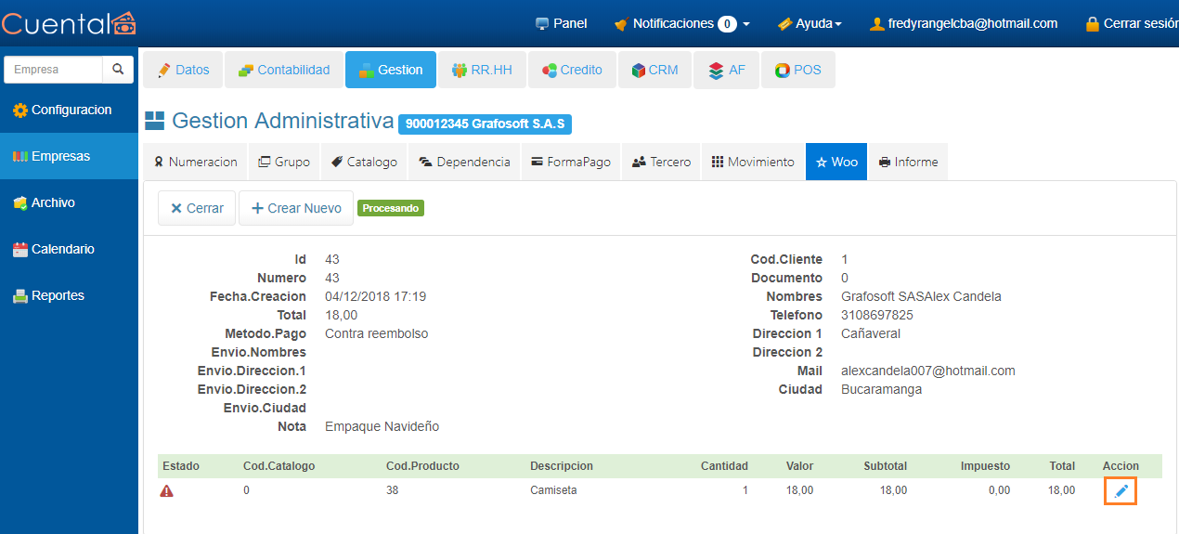Open the Credito module
Viewport: 1179px width, 534px height.
click(x=572, y=70)
